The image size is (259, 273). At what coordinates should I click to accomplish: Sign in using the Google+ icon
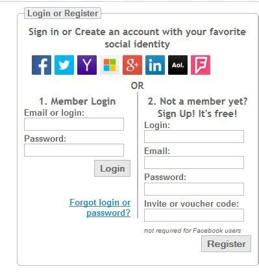[x=132, y=65]
